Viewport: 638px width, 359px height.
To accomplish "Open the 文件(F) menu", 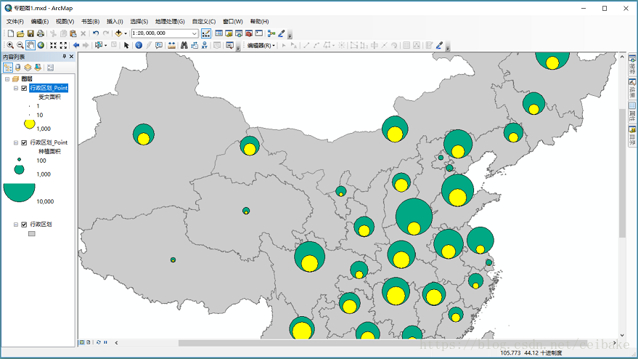I will coord(15,22).
